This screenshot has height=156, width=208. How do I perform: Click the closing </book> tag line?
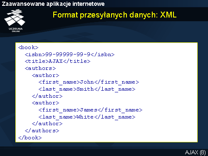pos(30,138)
